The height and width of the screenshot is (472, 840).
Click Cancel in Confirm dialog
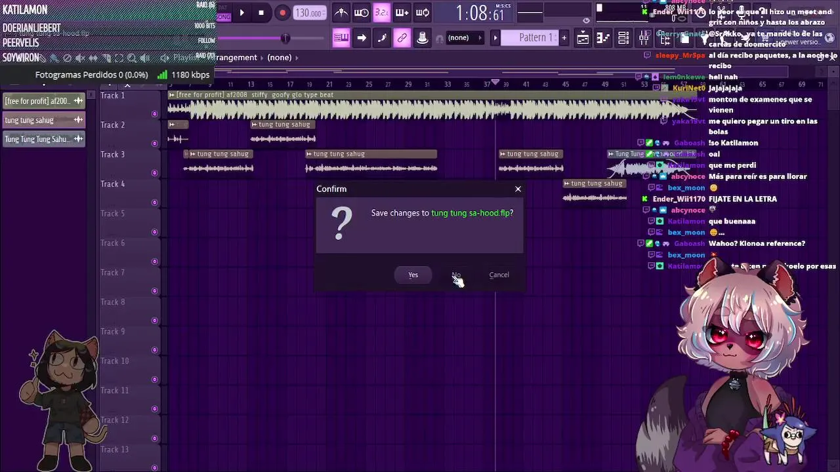point(499,275)
